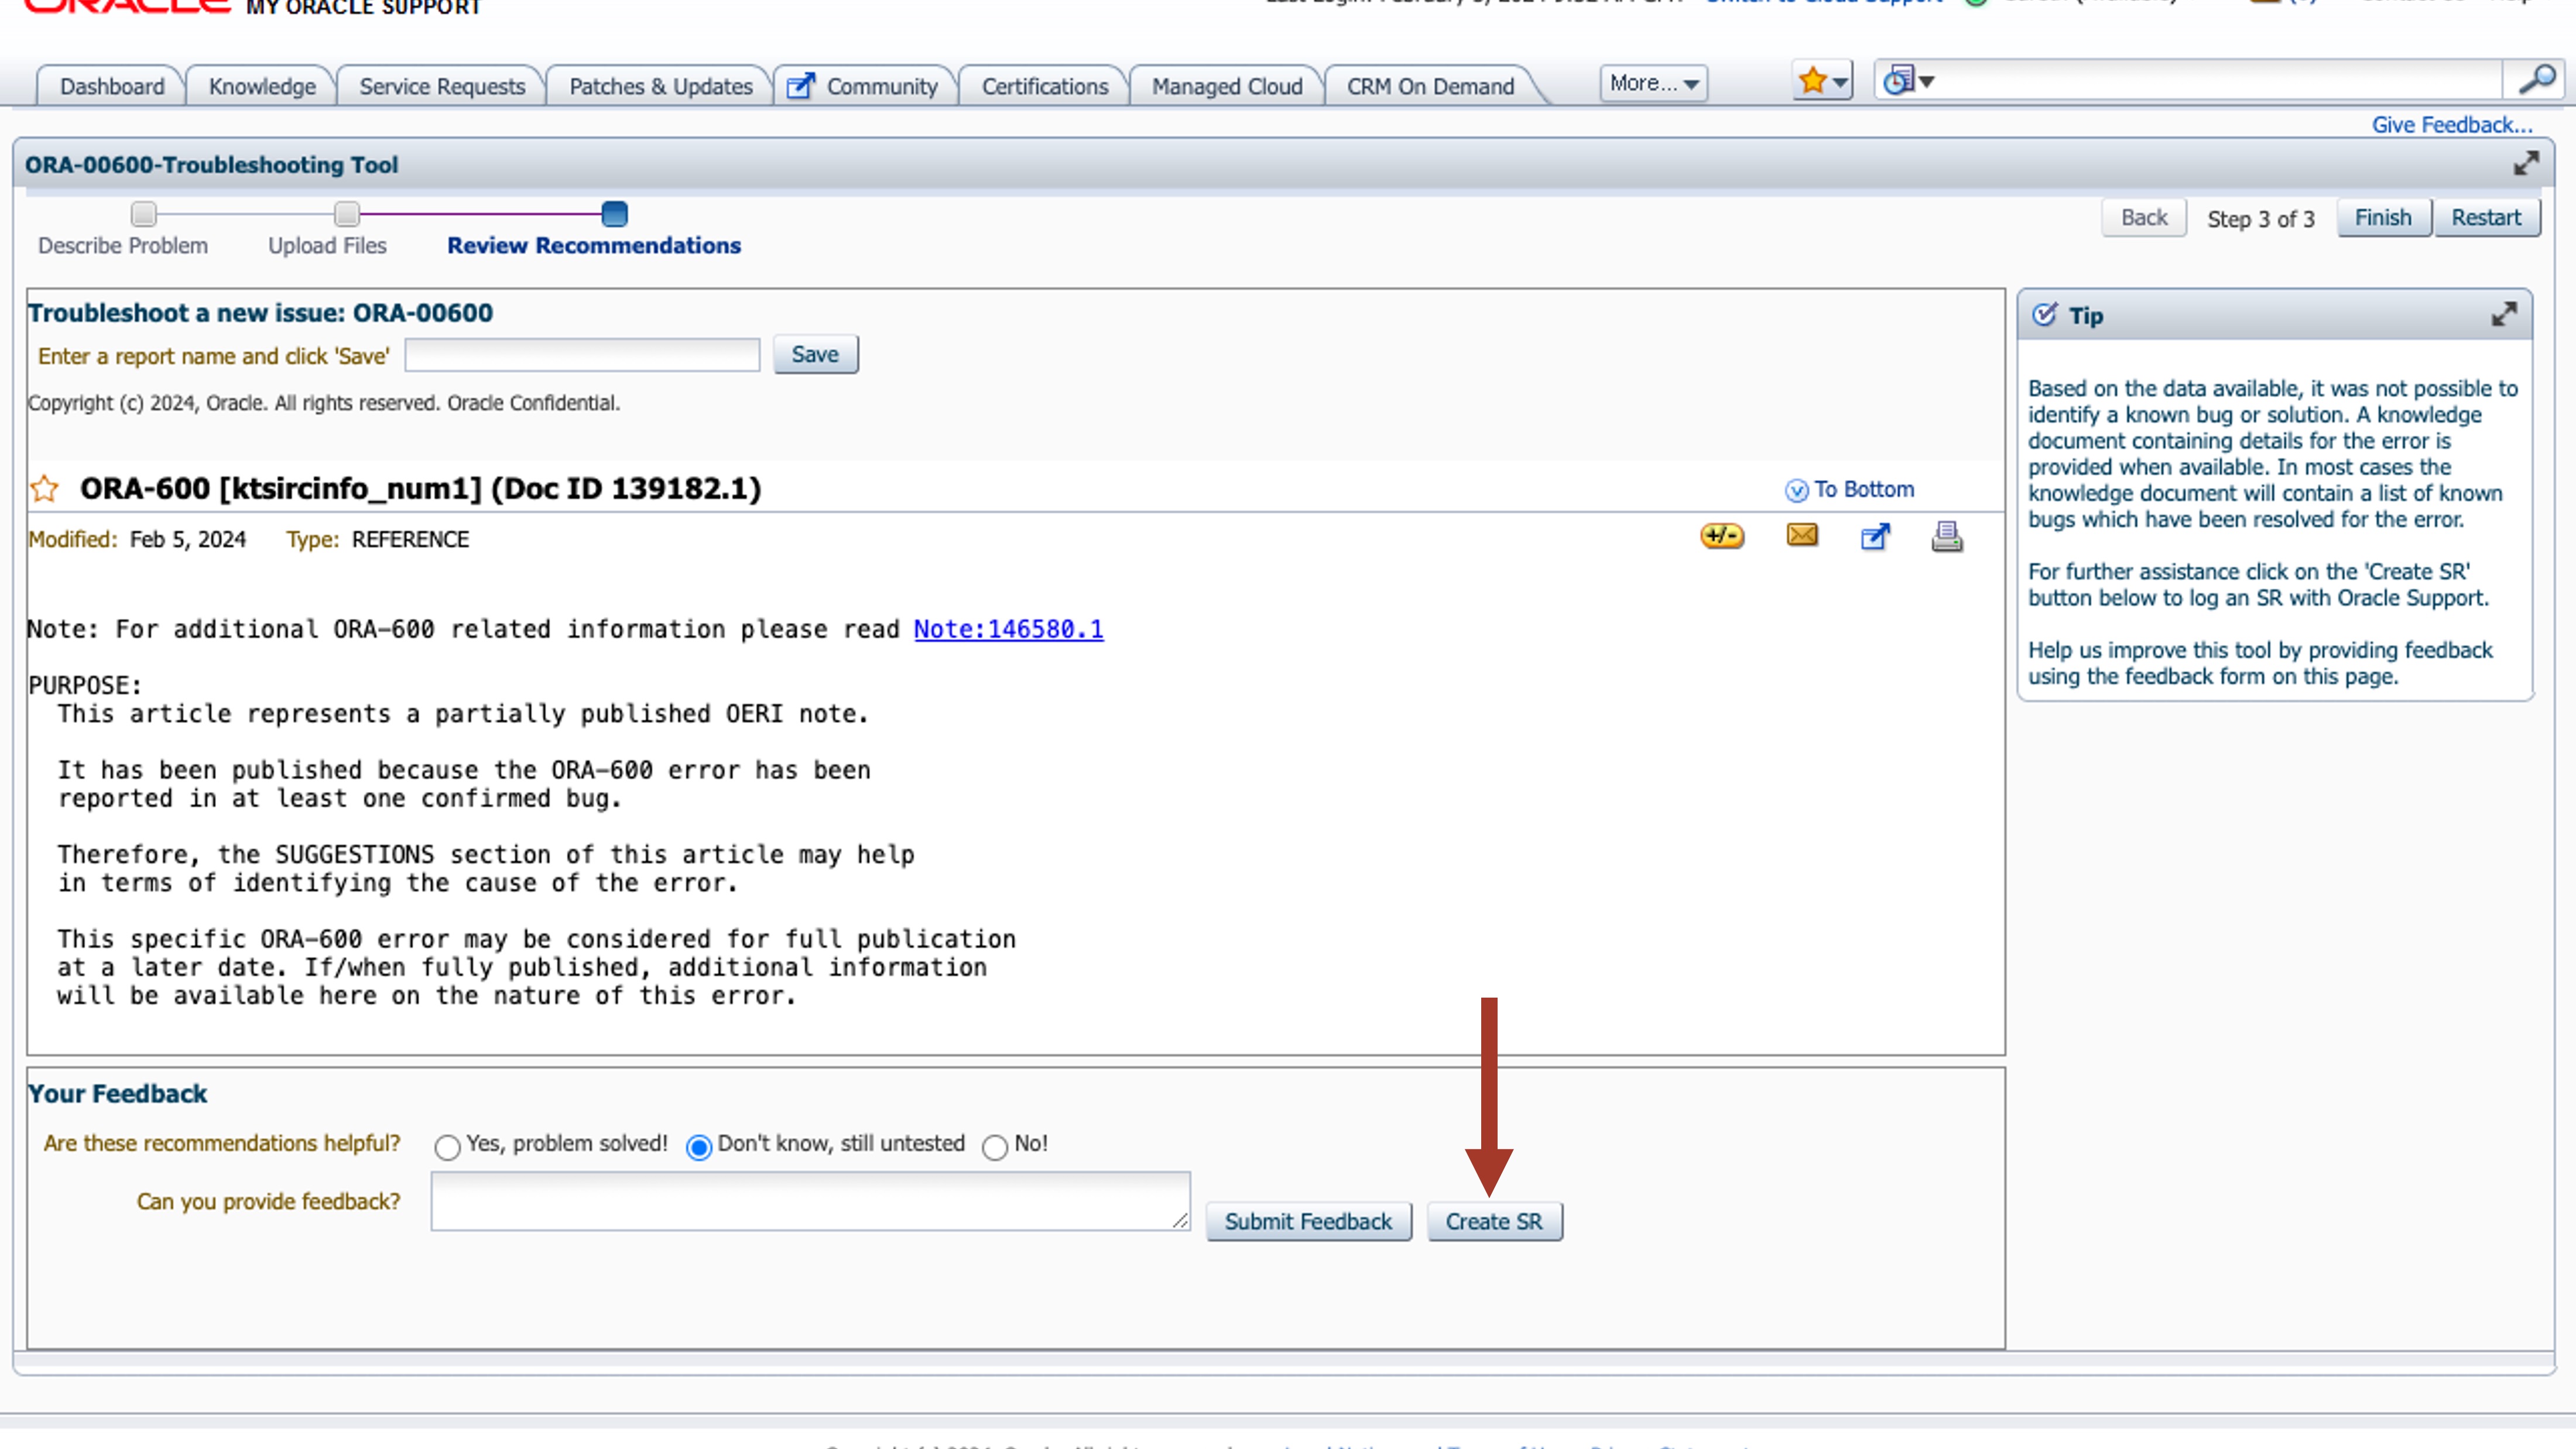Screen dimensions: 2576x1449
Task: Click the rate document +/- icon
Action: coord(1721,536)
